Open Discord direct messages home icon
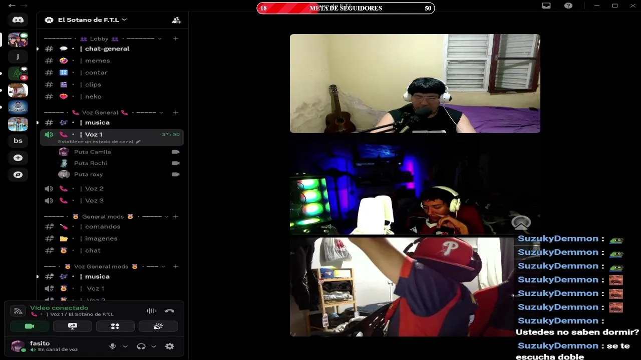Viewport: 641px width, 360px height. [x=18, y=20]
